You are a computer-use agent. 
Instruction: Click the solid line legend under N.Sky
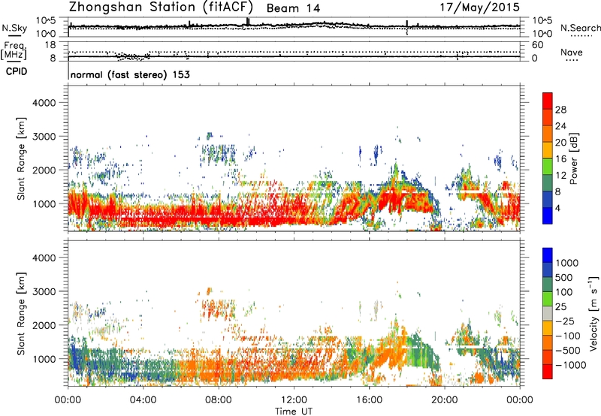[14, 35]
